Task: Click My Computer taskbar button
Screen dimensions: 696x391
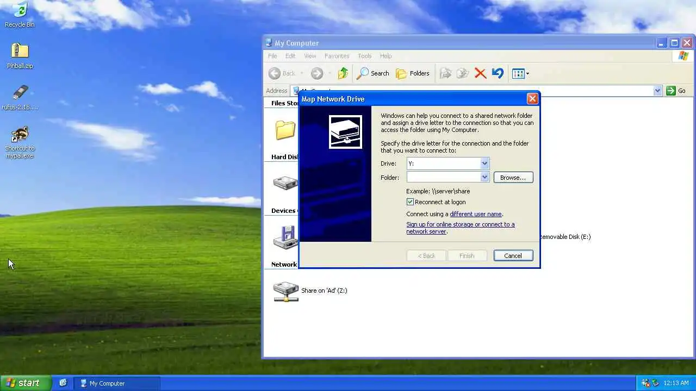Action: coord(116,383)
